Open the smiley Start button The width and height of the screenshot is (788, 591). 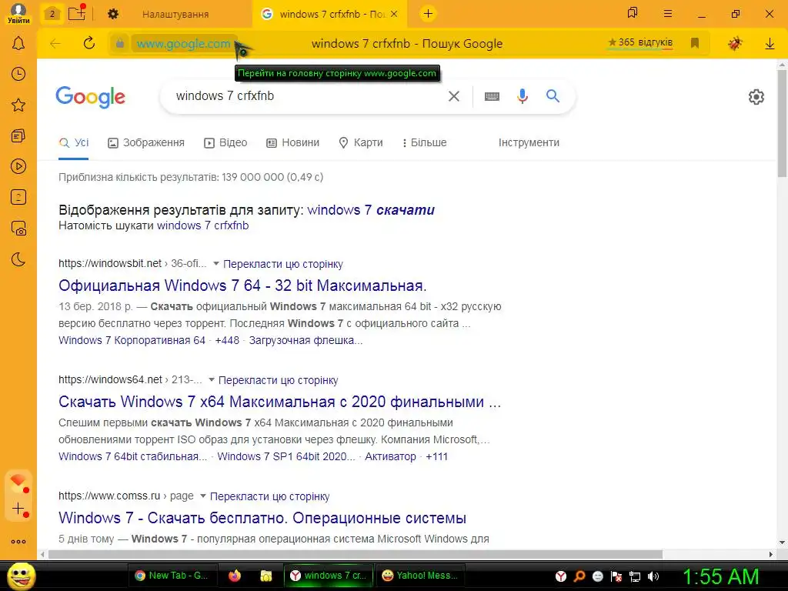[21, 576]
